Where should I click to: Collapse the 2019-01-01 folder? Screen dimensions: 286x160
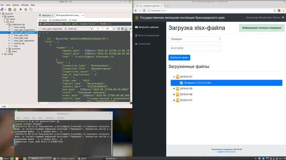174,77
